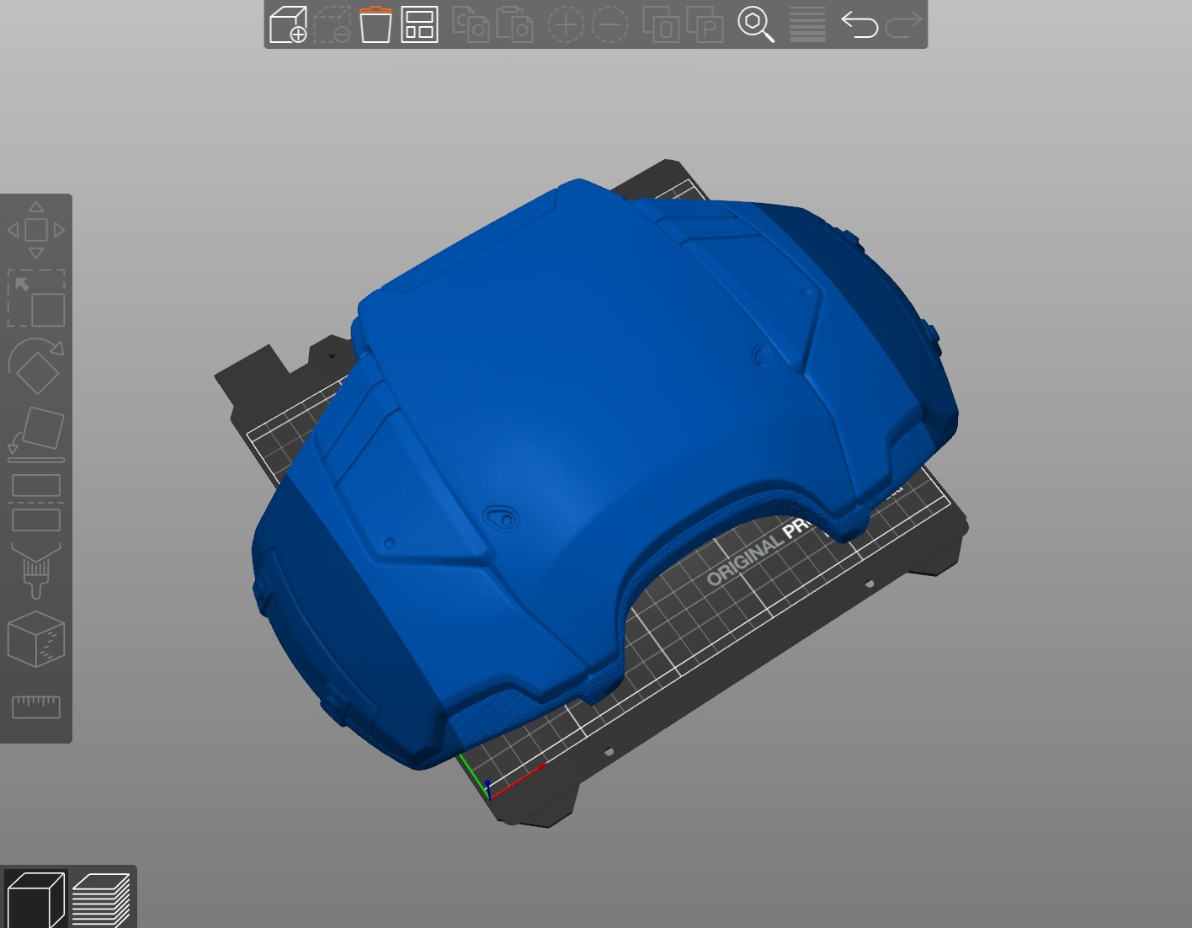
Task: Select the Scale gizmo tool
Action: point(36,298)
